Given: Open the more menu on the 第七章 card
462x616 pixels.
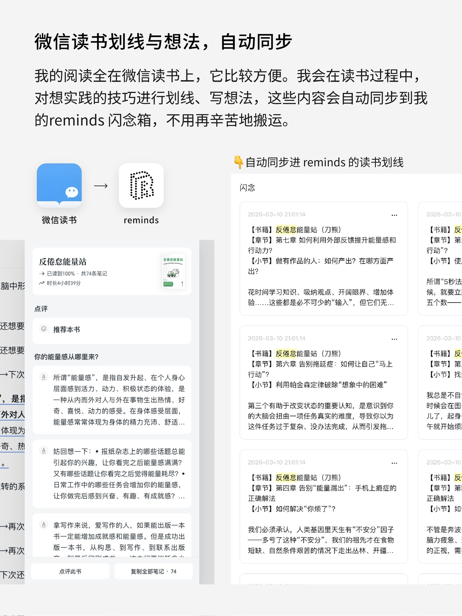Looking at the screenshot, I should [x=394, y=215].
